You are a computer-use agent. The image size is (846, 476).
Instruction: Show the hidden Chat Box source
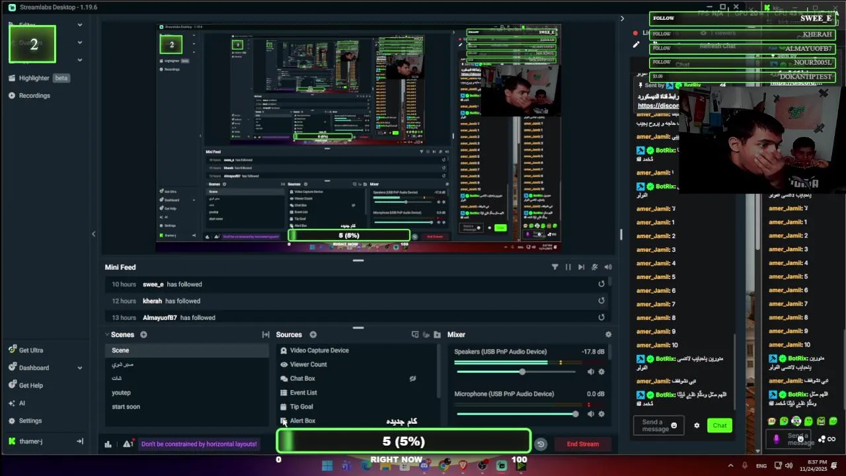point(412,379)
